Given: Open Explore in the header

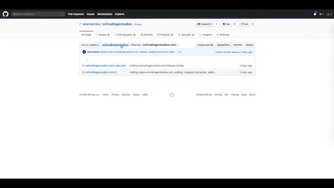Looking at the screenshot, I should (x=120, y=14).
